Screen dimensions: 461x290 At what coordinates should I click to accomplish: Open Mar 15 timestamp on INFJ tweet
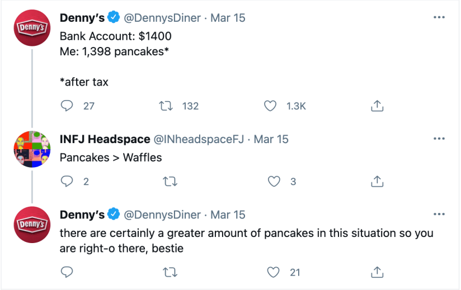pos(271,139)
